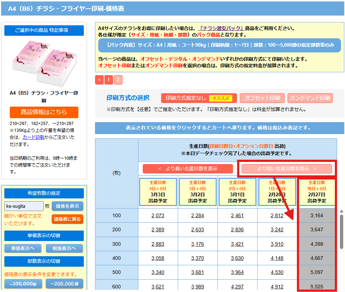
Task: Show longer production days columns
Action: 187,169
